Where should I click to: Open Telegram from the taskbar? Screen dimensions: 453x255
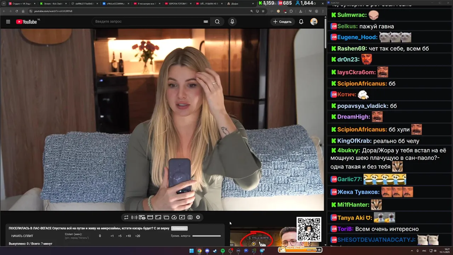click(262, 251)
